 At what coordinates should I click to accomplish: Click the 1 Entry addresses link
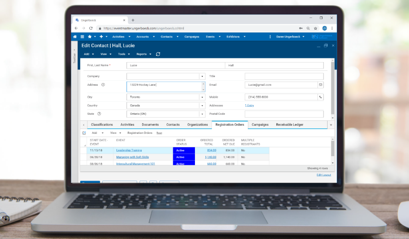[249, 106]
